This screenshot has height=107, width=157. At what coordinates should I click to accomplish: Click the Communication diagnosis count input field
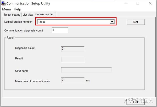[x=60, y=30]
